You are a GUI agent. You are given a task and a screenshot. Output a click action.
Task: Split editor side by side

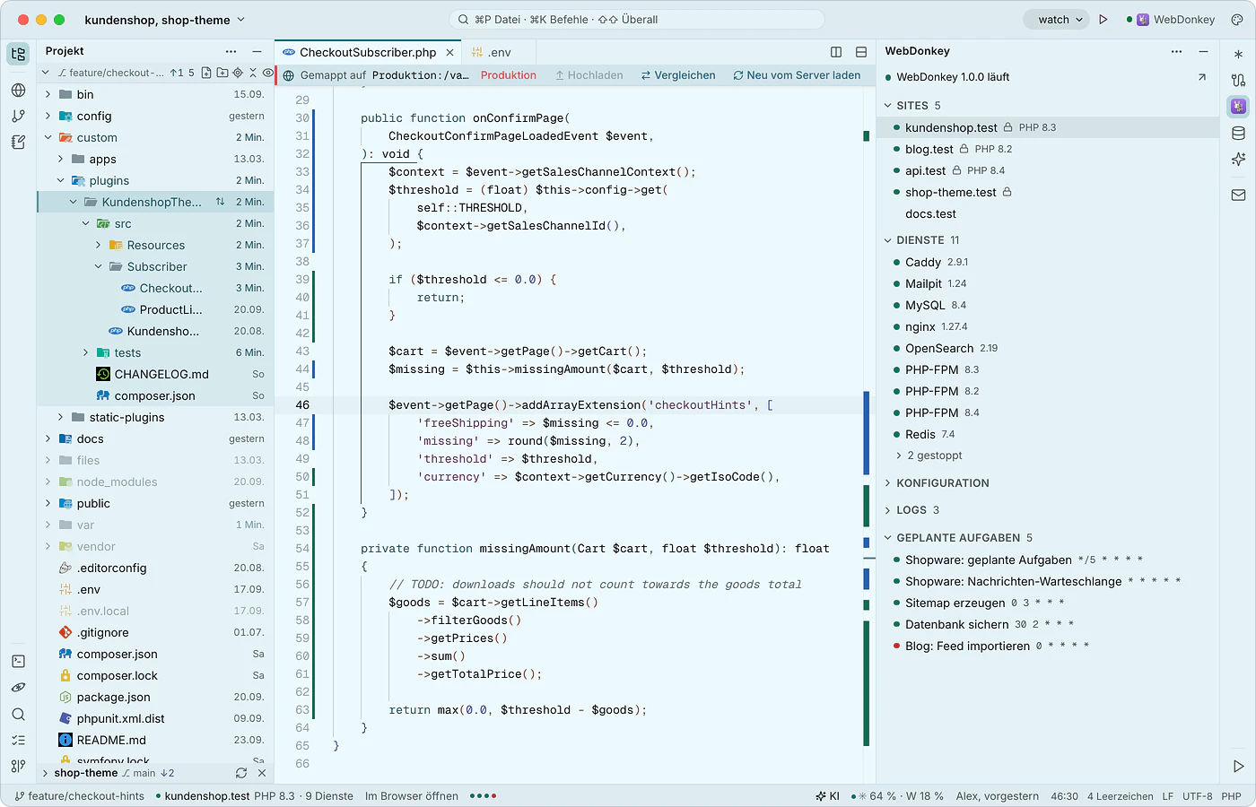click(836, 52)
